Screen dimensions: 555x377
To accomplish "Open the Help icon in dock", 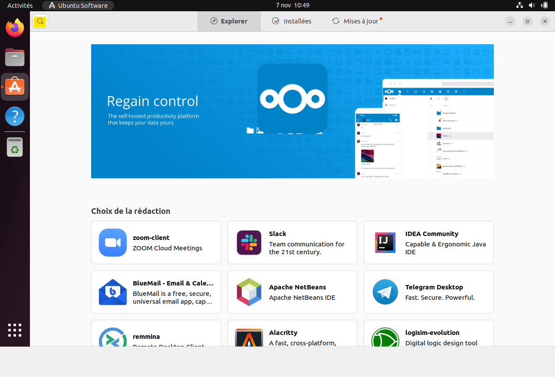I will click(15, 116).
